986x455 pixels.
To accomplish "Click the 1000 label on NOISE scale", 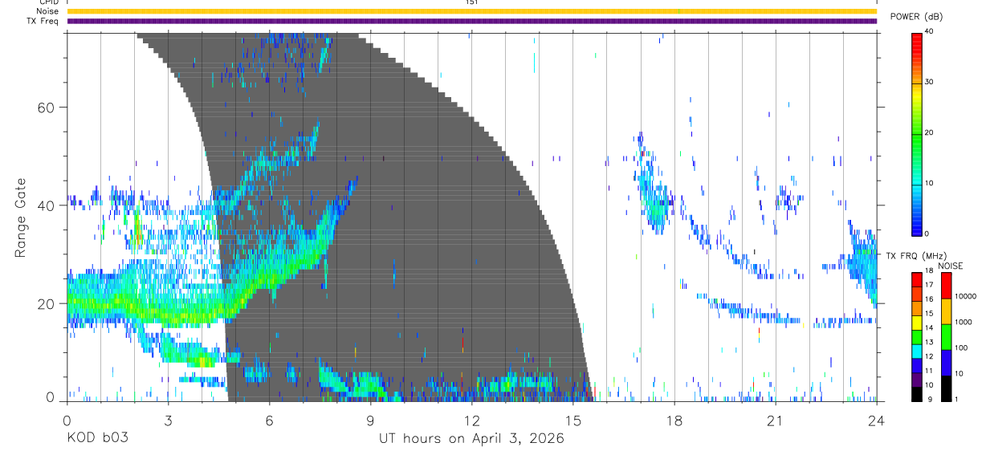I will coord(963,322).
